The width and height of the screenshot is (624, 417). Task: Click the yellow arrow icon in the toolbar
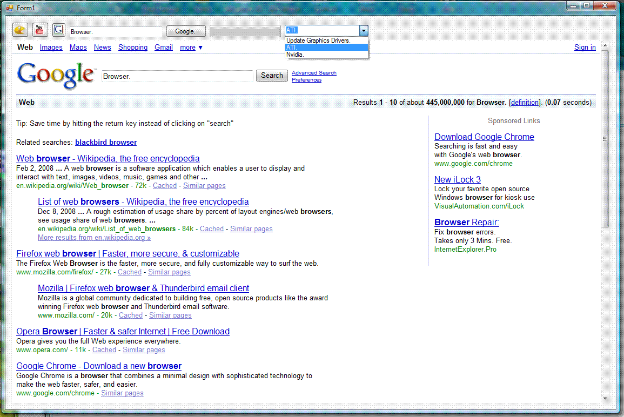[x=20, y=30]
